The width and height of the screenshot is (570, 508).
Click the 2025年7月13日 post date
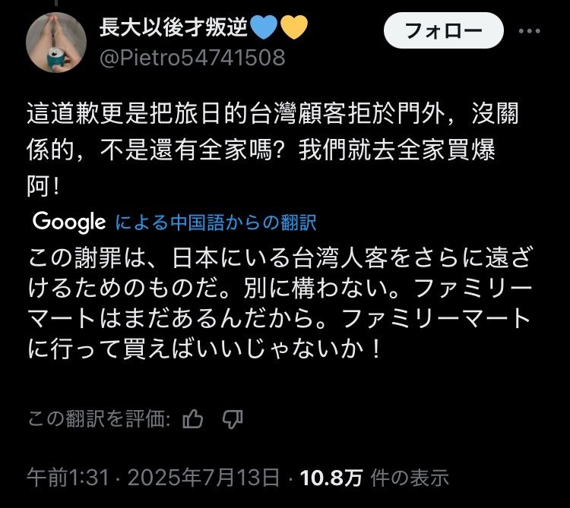click(204, 477)
